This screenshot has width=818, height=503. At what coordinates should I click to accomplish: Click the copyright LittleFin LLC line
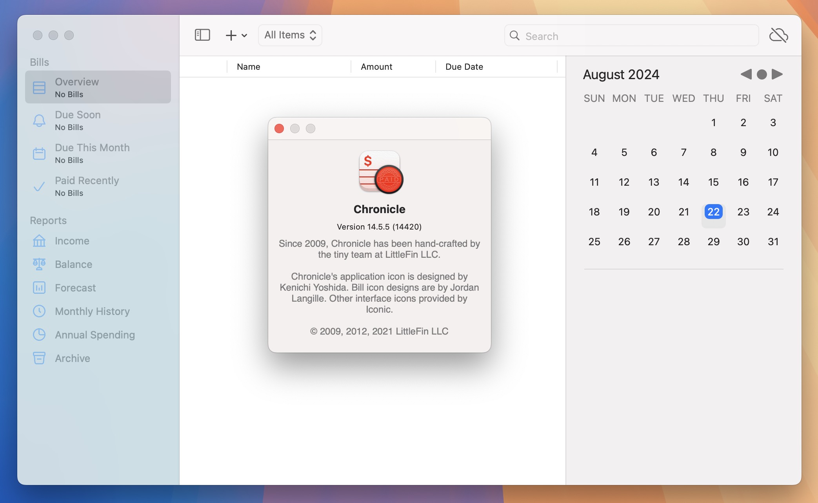click(x=379, y=331)
